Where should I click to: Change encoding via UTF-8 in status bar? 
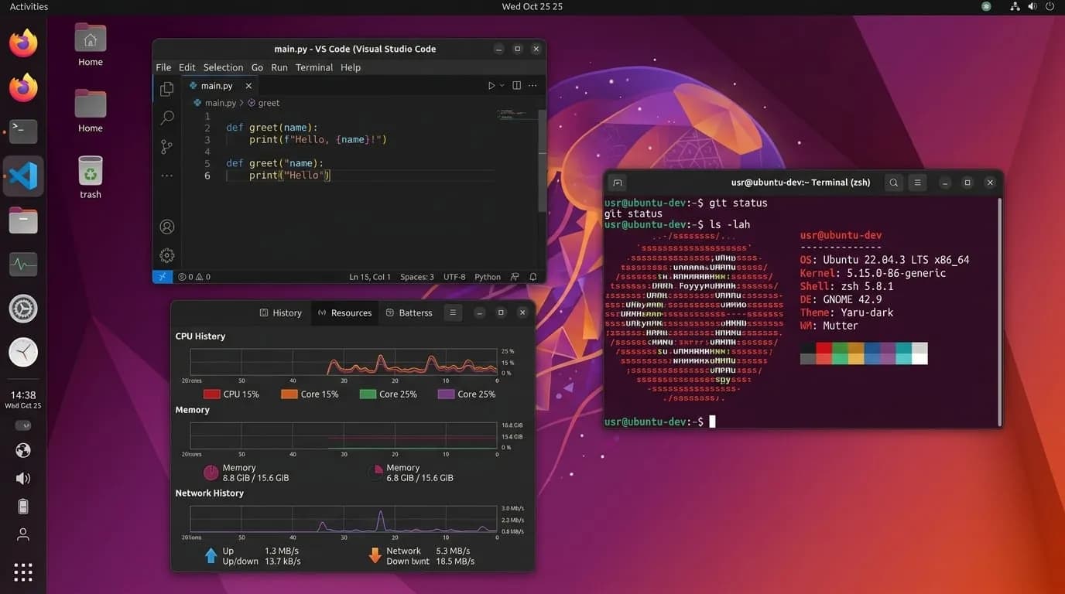454,277
